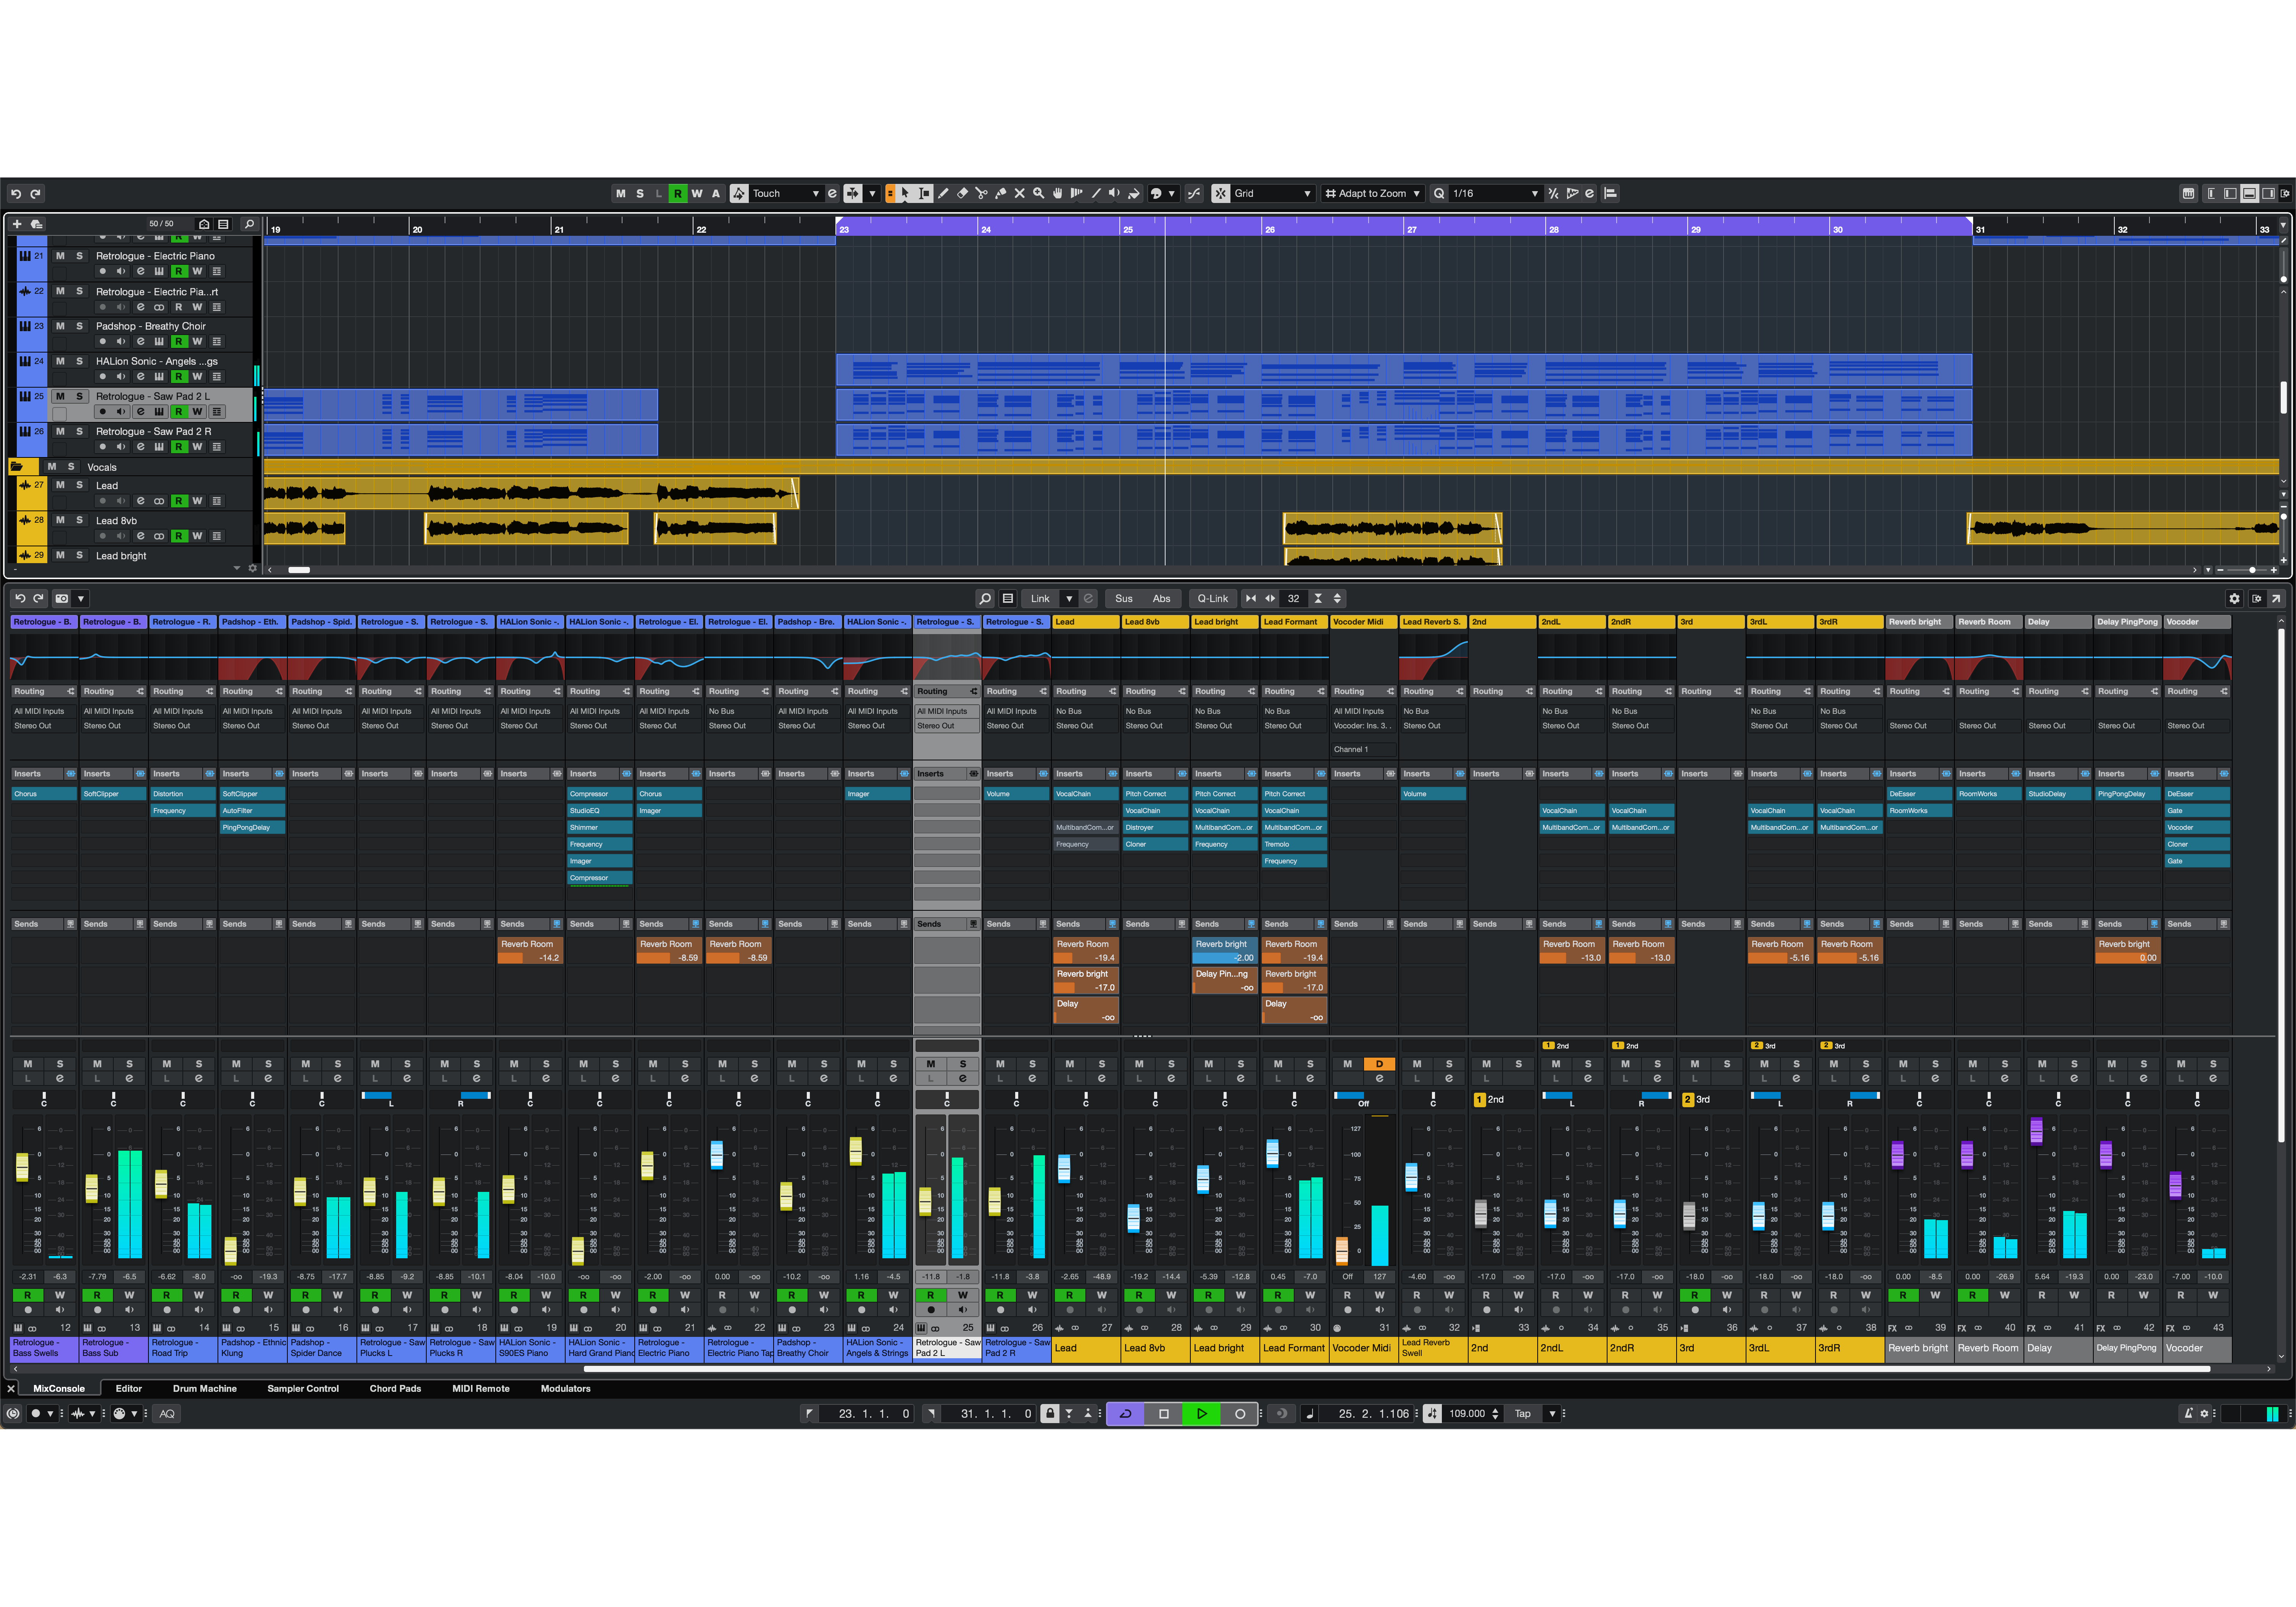
Task: Click the Stop transport button
Action: 1164,1413
